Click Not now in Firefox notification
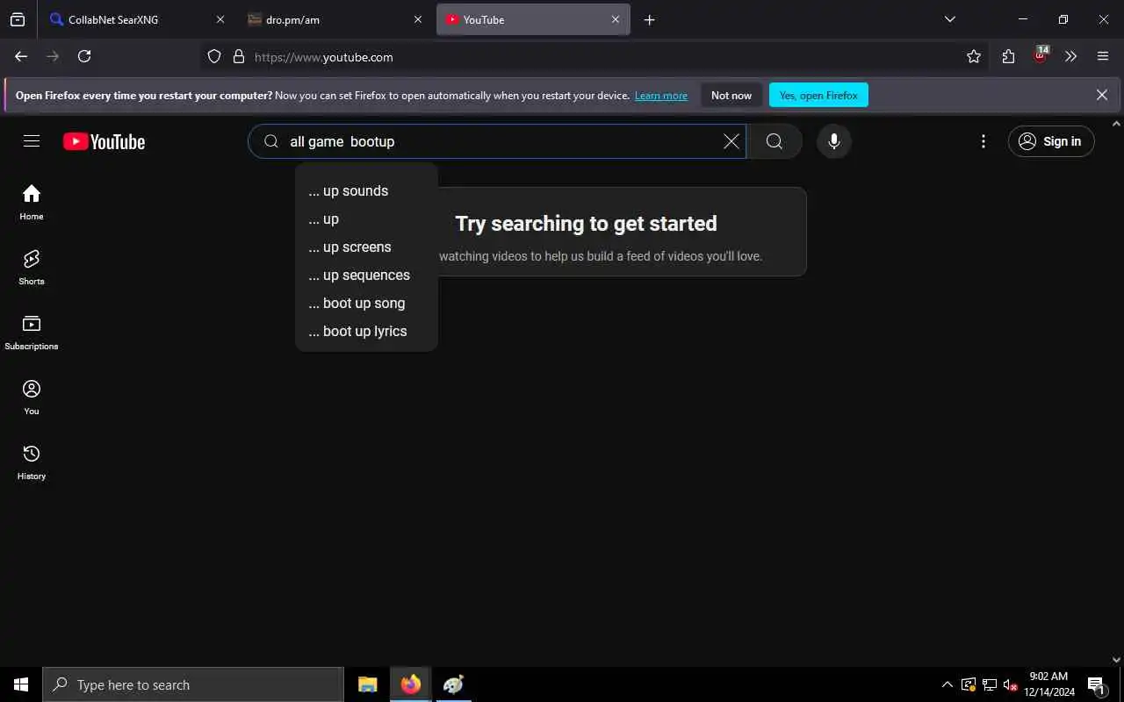 731,95
